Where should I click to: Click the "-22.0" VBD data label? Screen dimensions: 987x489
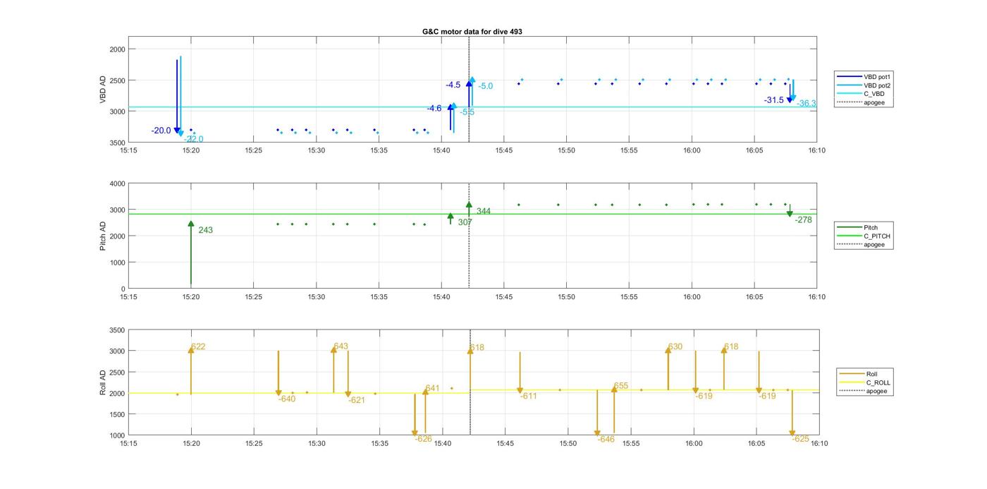click(194, 140)
